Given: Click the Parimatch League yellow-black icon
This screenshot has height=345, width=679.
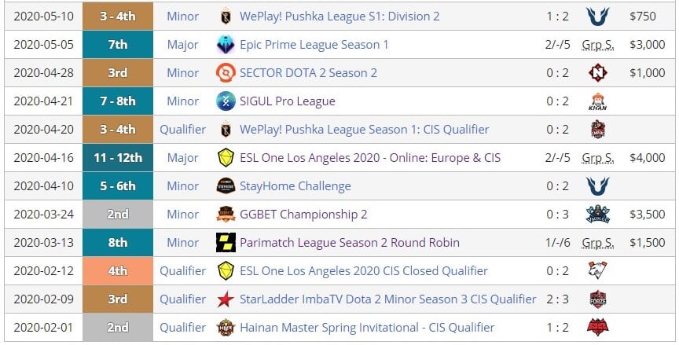Looking at the screenshot, I should [x=226, y=242].
